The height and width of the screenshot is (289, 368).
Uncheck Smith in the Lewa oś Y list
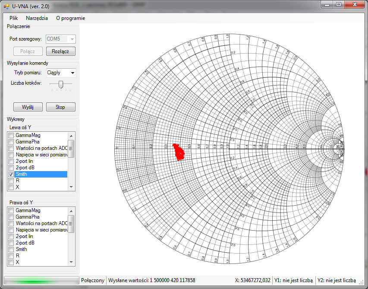coord(11,175)
